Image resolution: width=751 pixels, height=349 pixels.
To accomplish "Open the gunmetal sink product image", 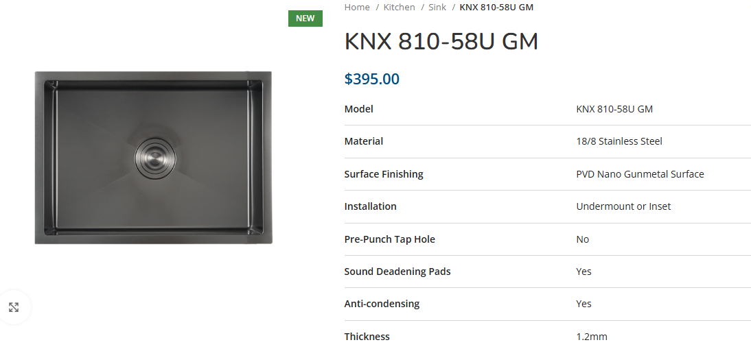I will click(153, 157).
